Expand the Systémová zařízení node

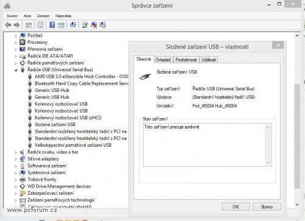click(x=16, y=173)
